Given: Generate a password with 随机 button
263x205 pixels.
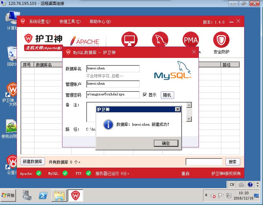Looking at the screenshot, I should [x=167, y=95].
